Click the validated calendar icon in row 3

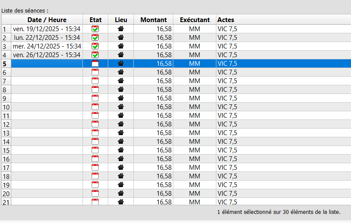[x=95, y=46]
